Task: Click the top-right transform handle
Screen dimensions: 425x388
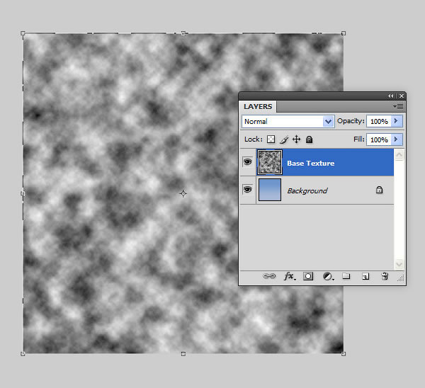Action: pos(344,33)
